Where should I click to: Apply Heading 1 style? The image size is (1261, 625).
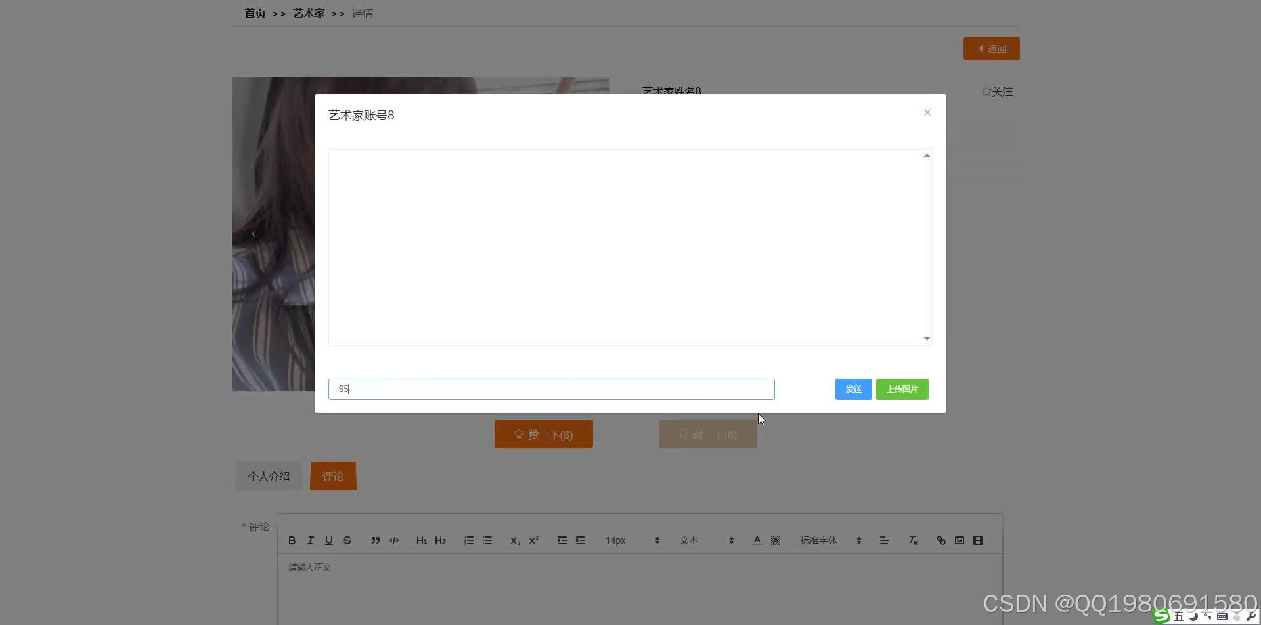(x=422, y=540)
